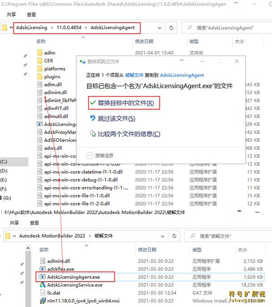Screen dimensions: 272x307
Task: Open the 共享 tab in top Explorer window
Action: tap(11, 14)
